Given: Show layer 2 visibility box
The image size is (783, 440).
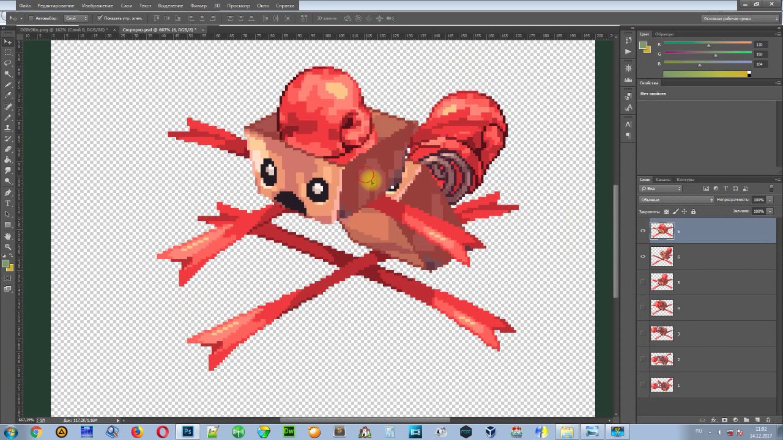Looking at the screenshot, I should point(643,359).
